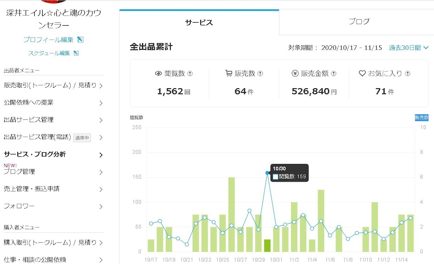This screenshot has width=434, height=264.
Task: Expand the フォロワー chevron
Action: 101,207
